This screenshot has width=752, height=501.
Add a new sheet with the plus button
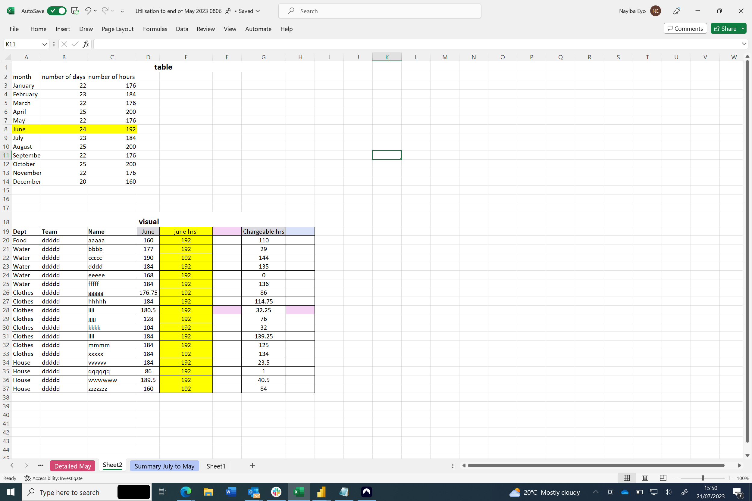click(252, 466)
